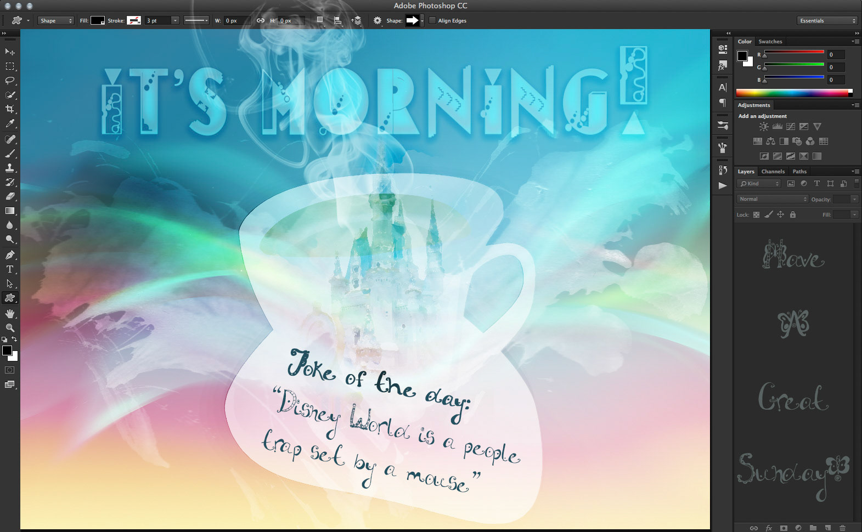Viewport: 862px width, 532px height.
Task: Open the Kind filter dropdown
Action: pyautogui.click(x=759, y=184)
